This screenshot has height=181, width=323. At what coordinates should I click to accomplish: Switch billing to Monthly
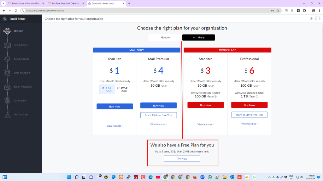click(165, 38)
